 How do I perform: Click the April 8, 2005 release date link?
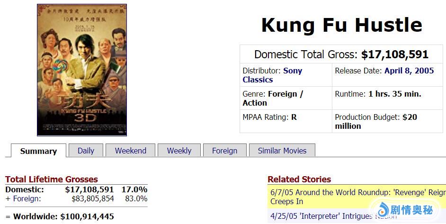409,71
